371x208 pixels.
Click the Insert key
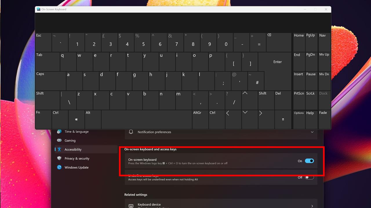(x=299, y=81)
